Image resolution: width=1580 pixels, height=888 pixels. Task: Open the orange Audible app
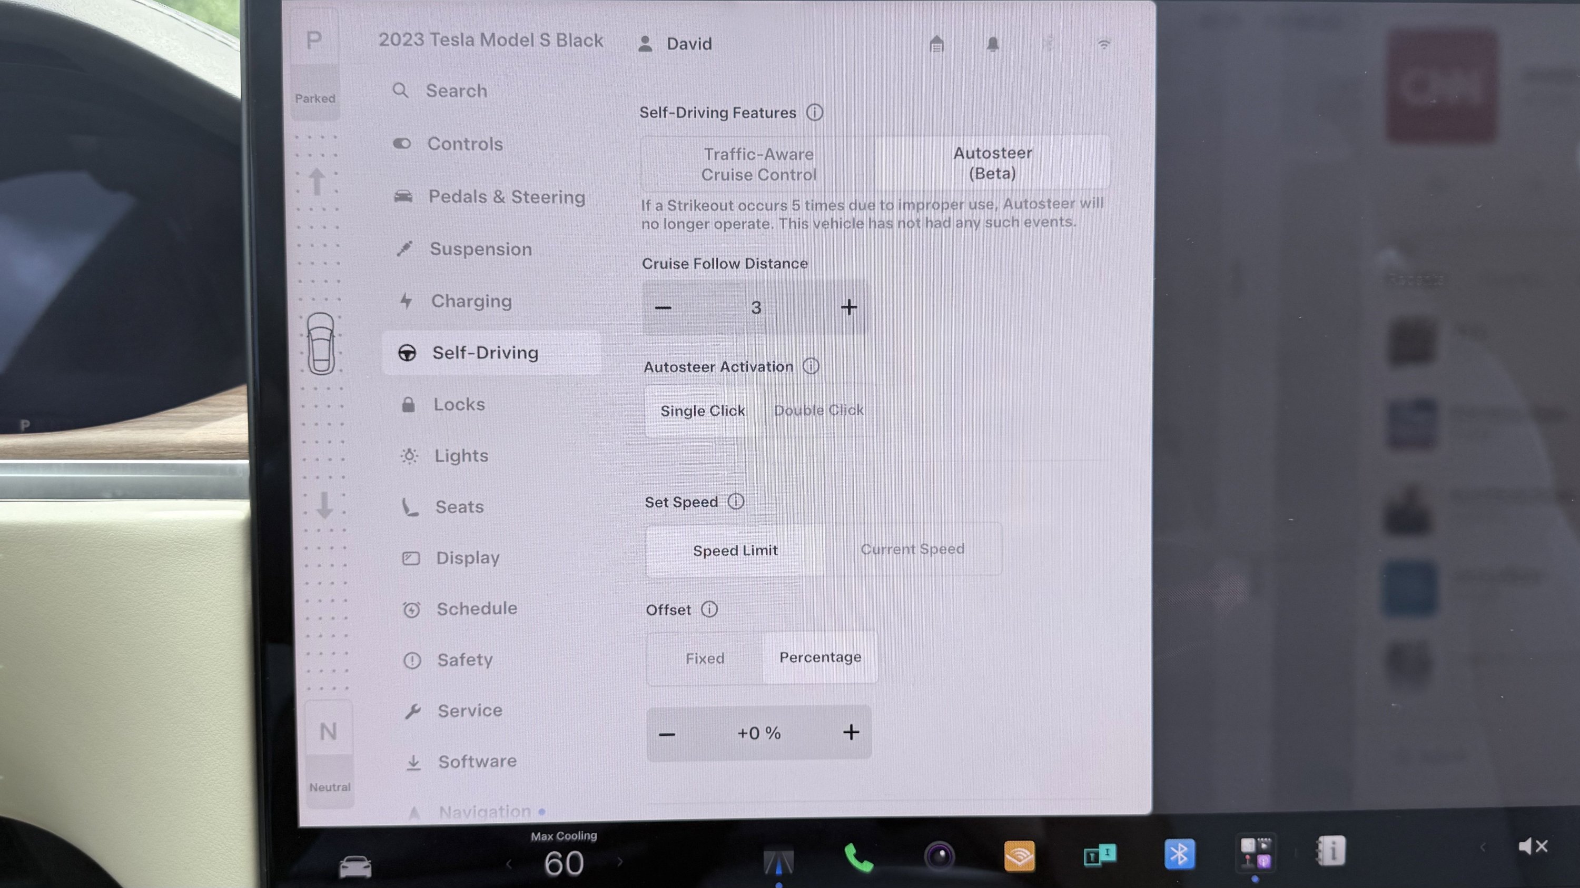[x=1020, y=855]
